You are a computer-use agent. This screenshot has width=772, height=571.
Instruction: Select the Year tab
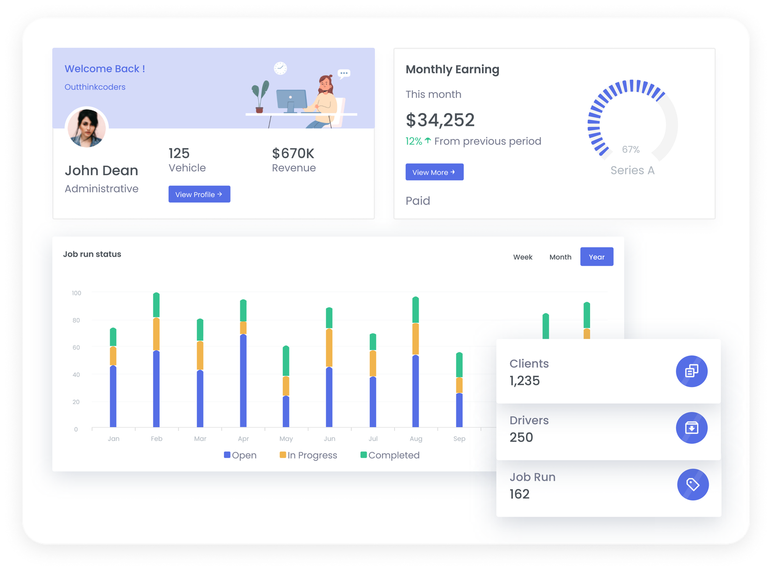coord(597,257)
